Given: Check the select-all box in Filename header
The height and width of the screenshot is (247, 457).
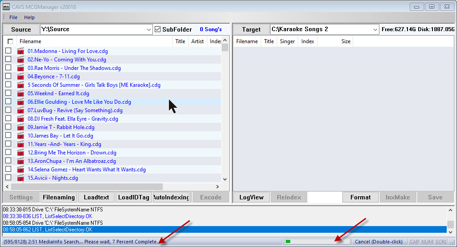Looking at the screenshot, I should (x=10, y=41).
